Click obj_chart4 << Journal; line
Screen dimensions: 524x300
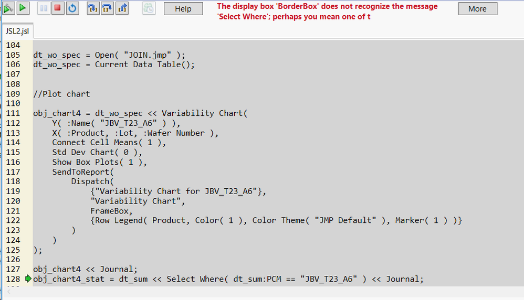point(85,269)
